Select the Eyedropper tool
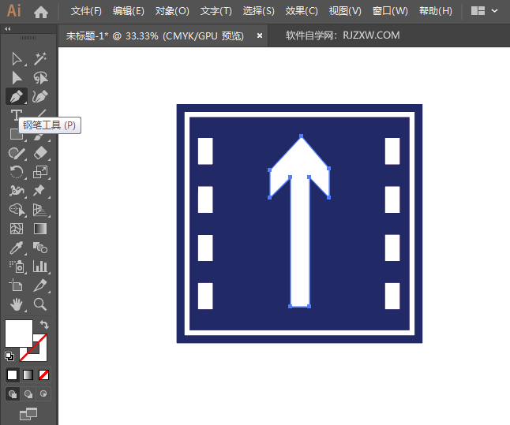Viewport: 510px width, 425px height. tap(17, 248)
